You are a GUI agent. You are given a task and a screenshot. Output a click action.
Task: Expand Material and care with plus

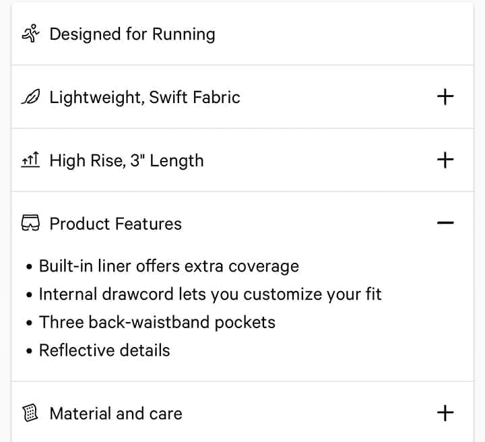point(445,413)
